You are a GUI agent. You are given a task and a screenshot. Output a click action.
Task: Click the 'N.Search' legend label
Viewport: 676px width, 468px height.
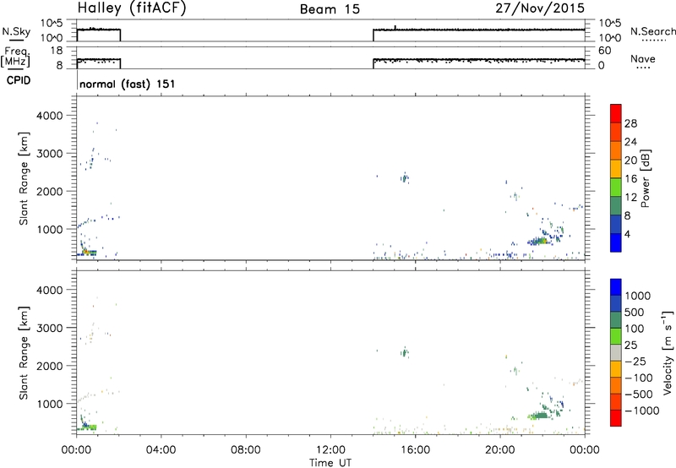(x=652, y=31)
